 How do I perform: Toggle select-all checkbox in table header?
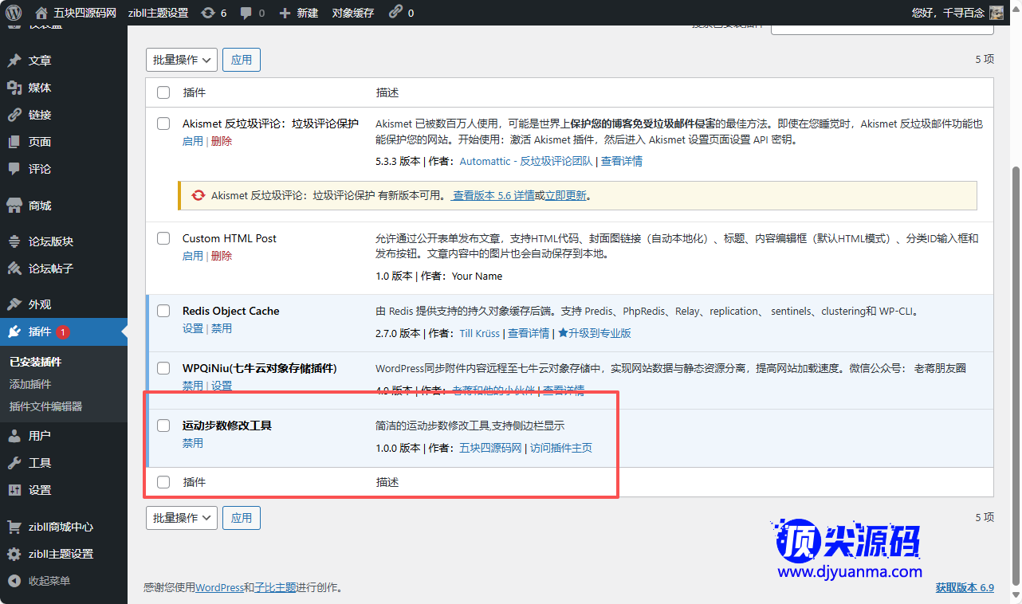click(x=163, y=92)
